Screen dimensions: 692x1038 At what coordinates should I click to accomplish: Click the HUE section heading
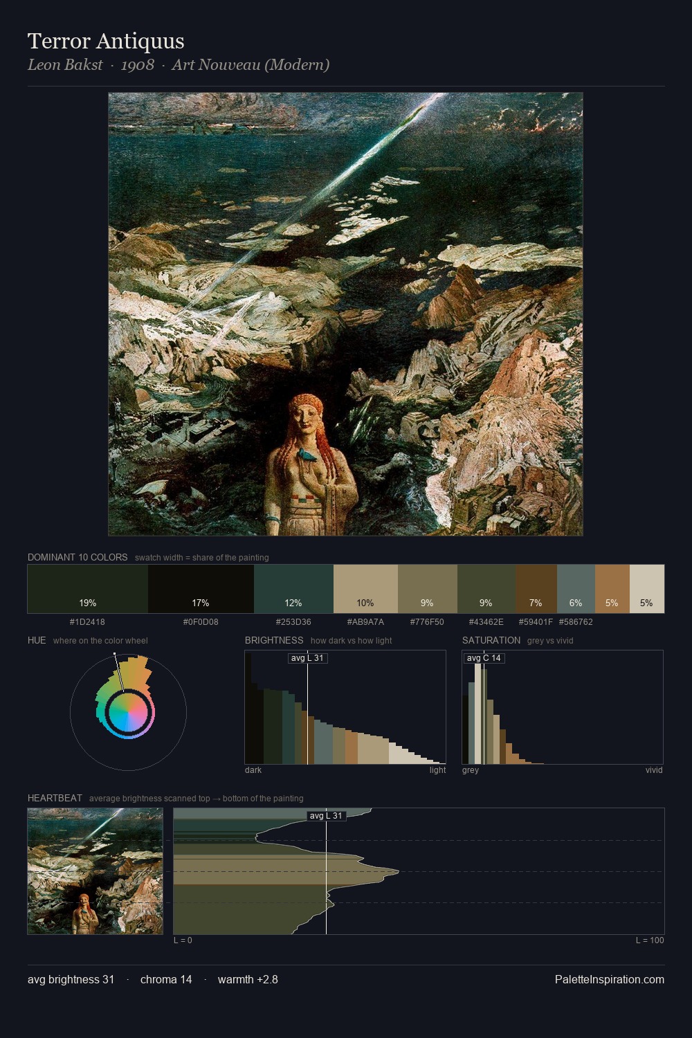click(37, 640)
